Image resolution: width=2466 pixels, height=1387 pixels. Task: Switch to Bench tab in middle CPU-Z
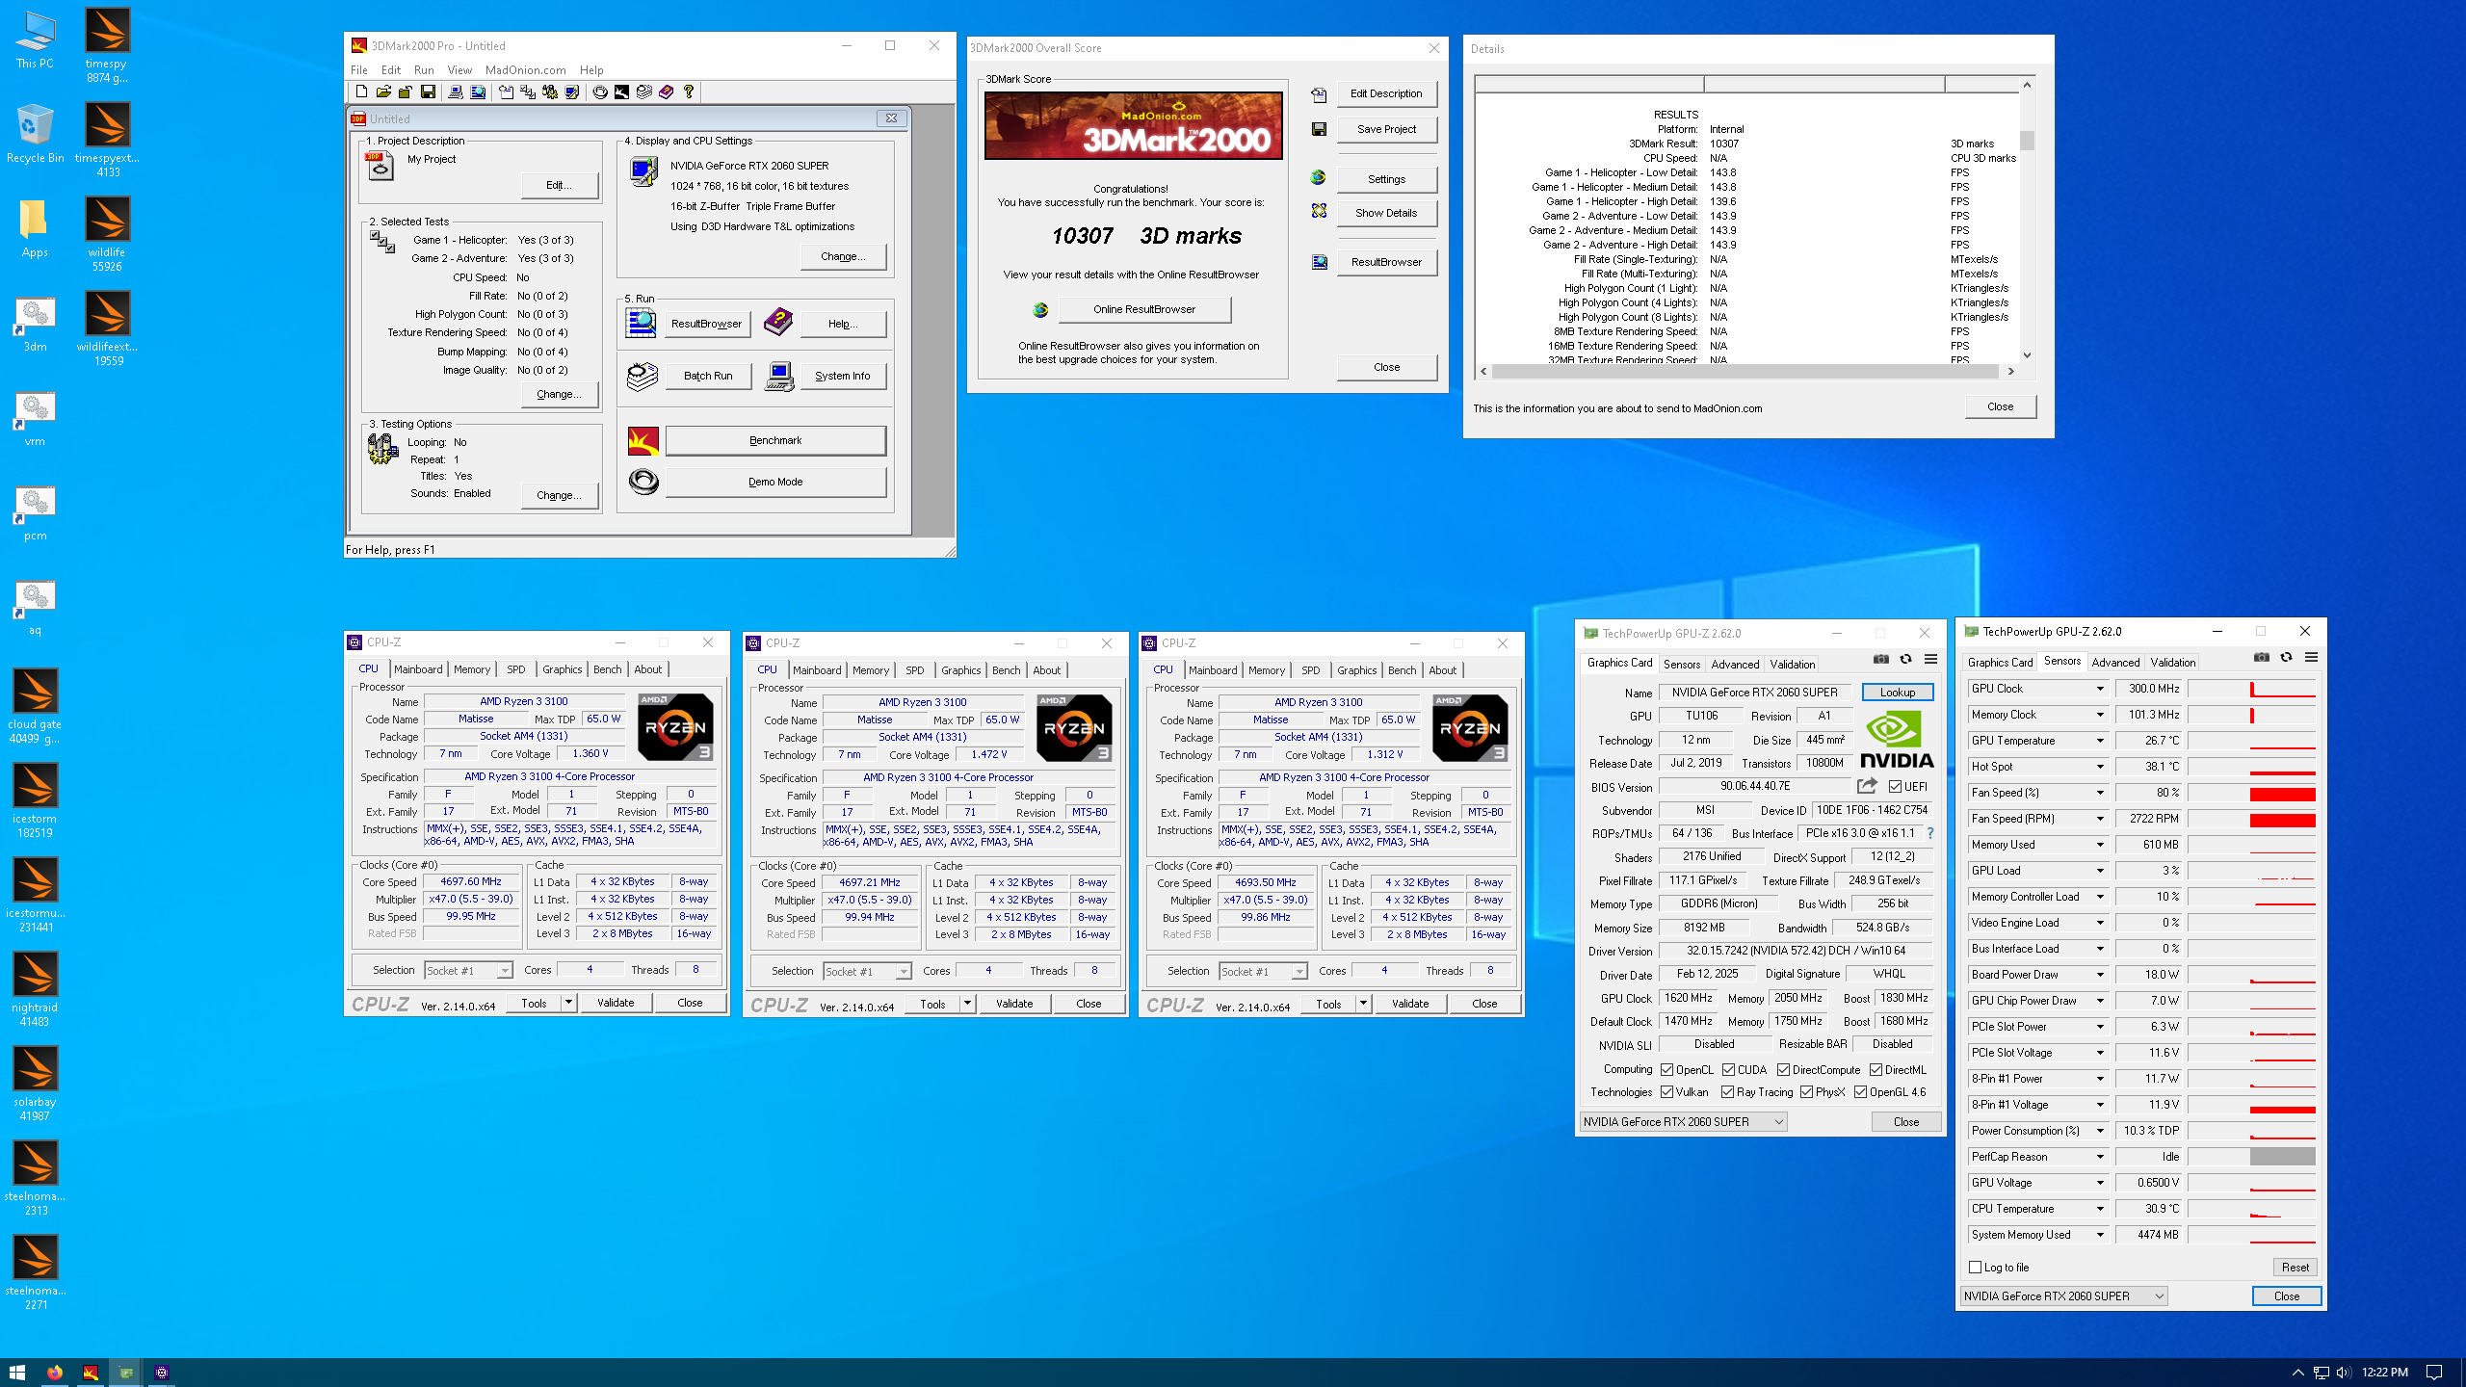(1006, 670)
